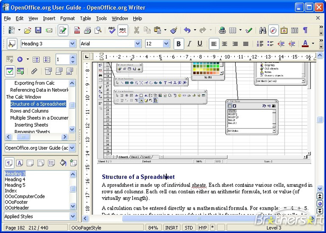Open font size dropdown showing 12
This screenshot has width=326, height=233.
[166, 44]
